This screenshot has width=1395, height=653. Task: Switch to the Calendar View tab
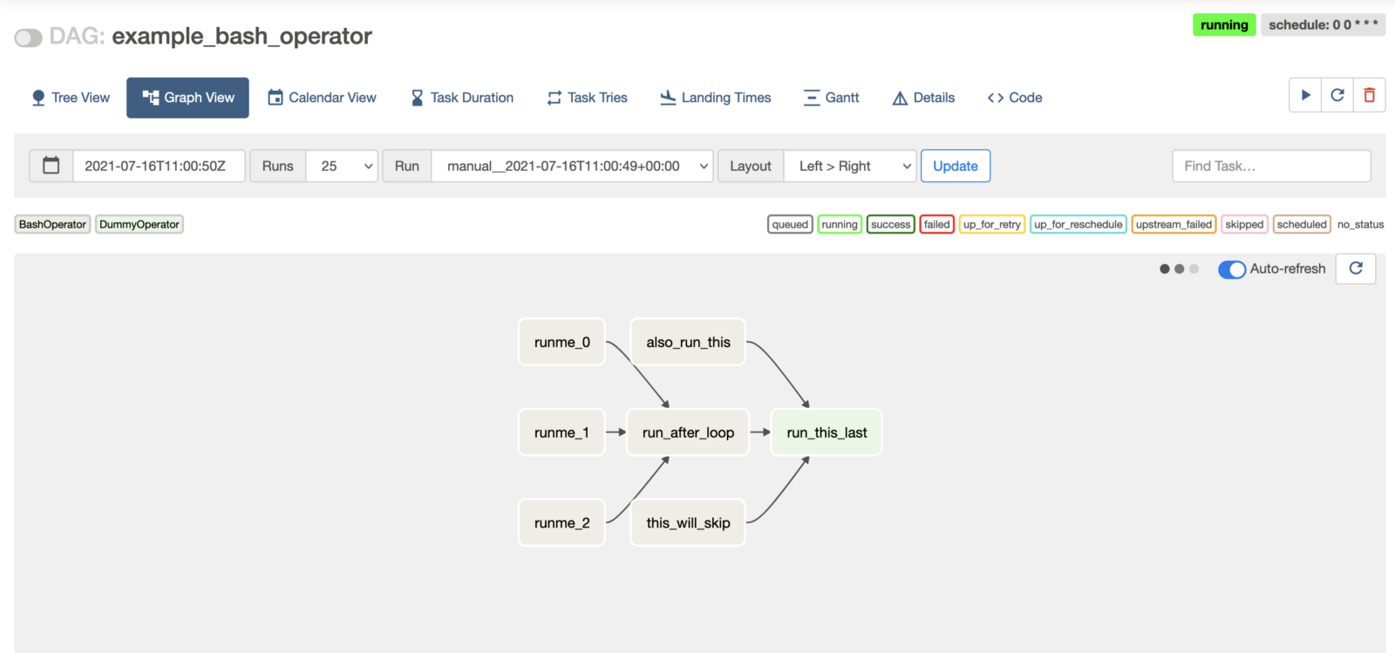(x=322, y=98)
